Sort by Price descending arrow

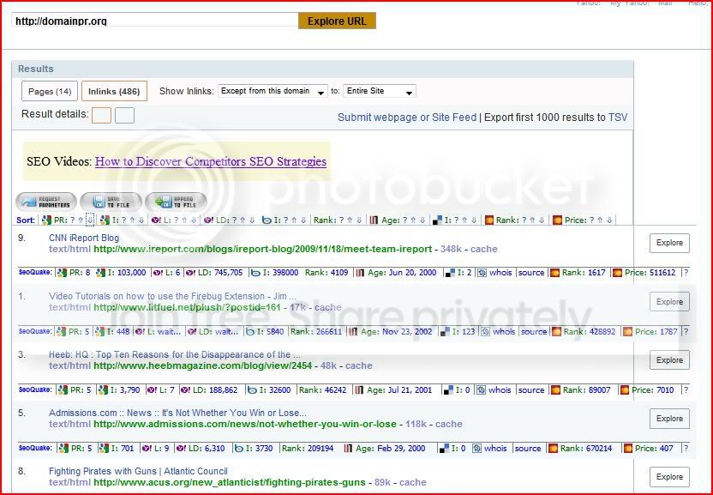click(610, 220)
